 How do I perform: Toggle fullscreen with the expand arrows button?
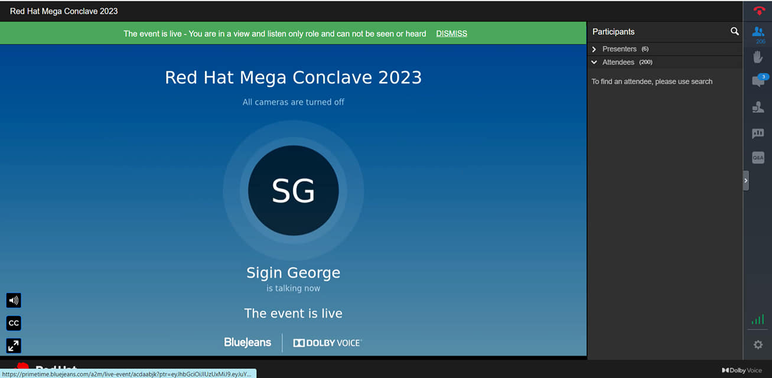click(x=14, y=346)
